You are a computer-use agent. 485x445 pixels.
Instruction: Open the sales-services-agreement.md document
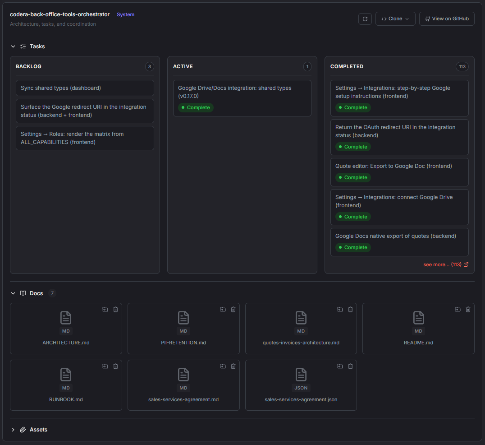point(183,385)
